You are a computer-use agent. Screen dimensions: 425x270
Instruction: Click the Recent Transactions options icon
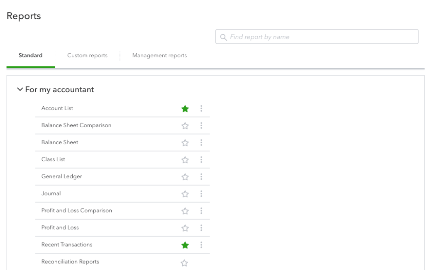tap(201, 245)
